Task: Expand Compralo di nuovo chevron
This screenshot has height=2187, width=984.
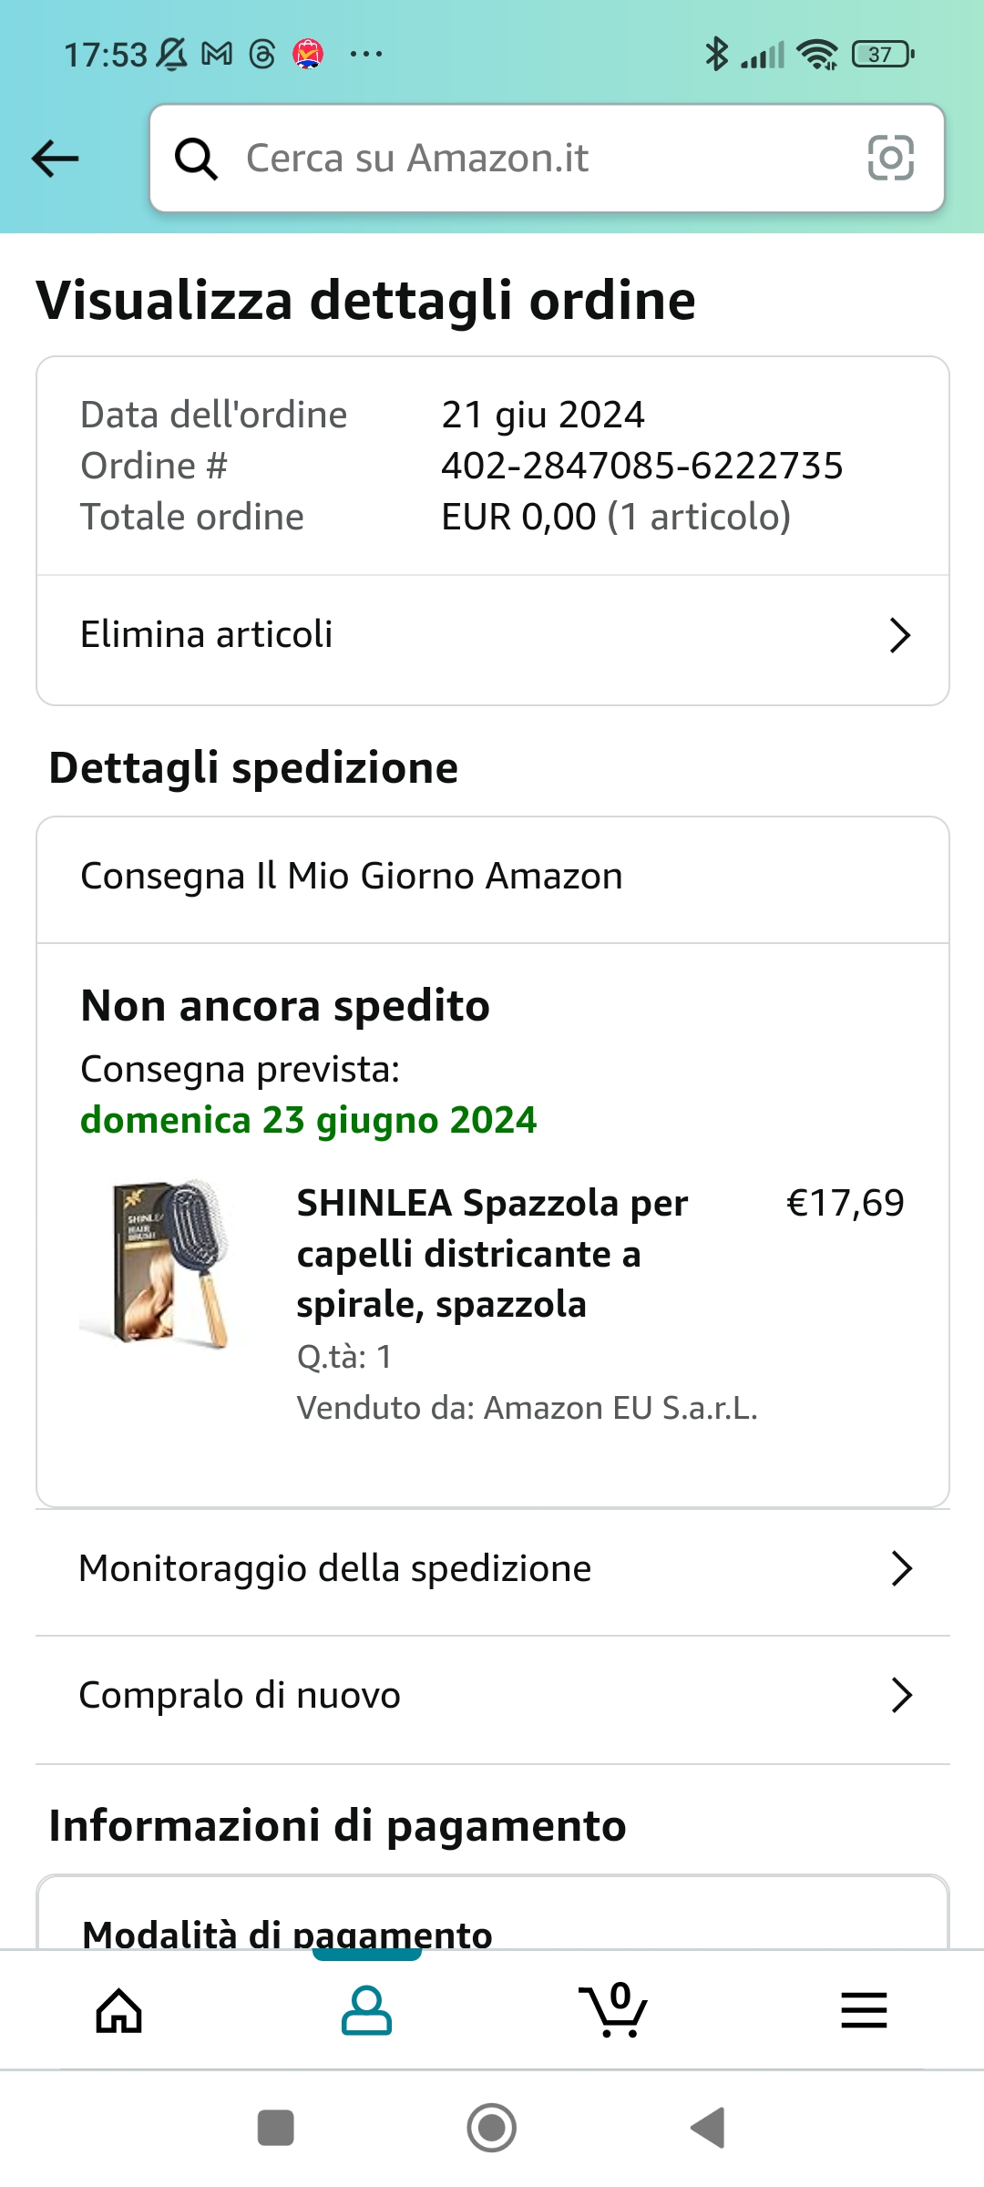Action: (x=901, y=1696)
